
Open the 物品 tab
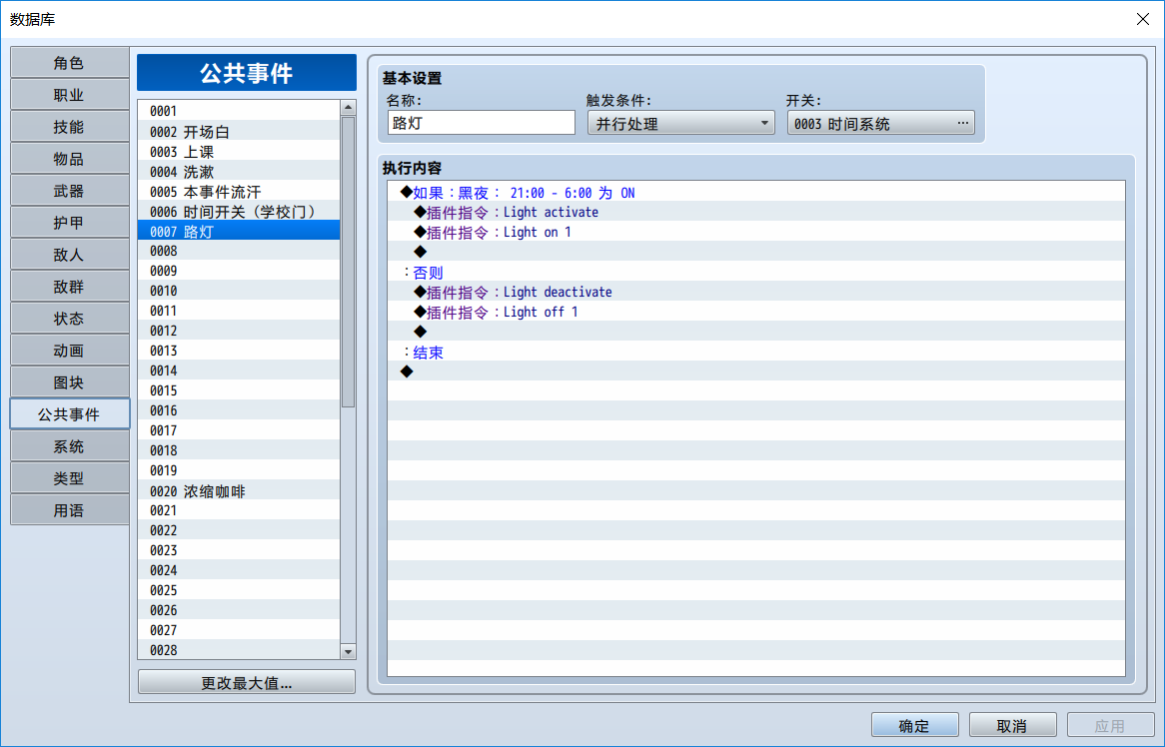pyautogui.click(x=69, y=159)
